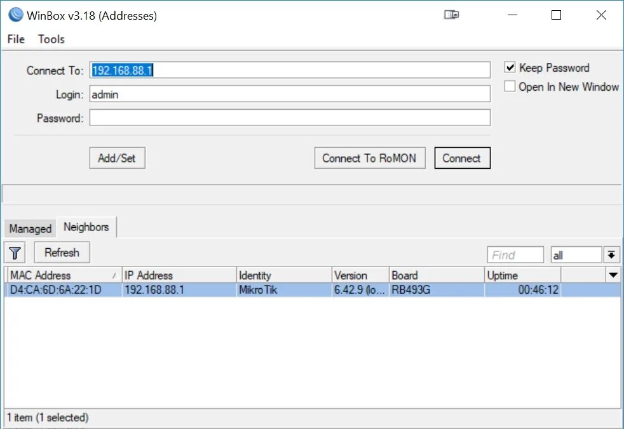
Task: Close the WinBox window
Action: point(601,15)
